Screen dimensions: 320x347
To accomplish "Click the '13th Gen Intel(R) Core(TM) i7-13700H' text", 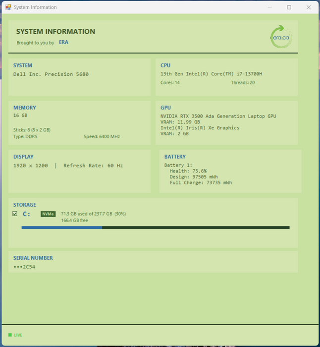I will [211, 74].
